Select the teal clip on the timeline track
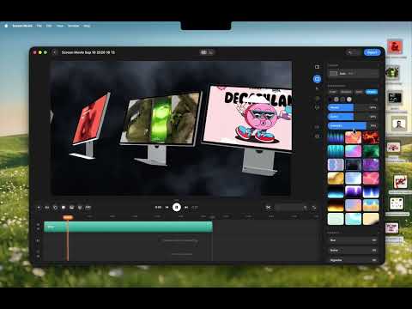 point(128,227)
